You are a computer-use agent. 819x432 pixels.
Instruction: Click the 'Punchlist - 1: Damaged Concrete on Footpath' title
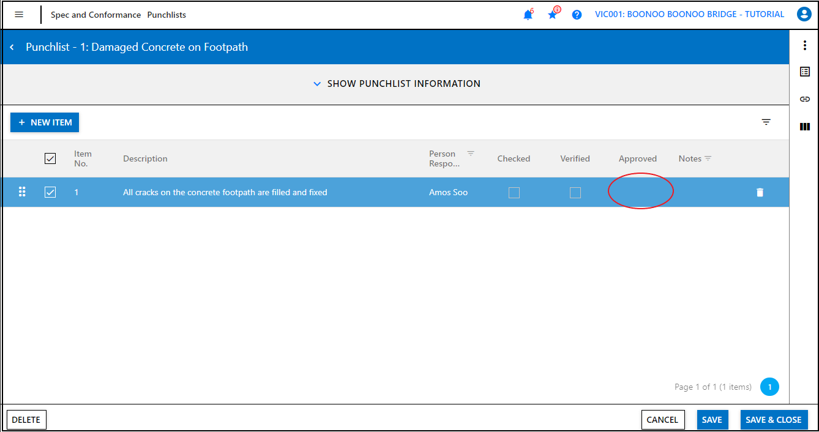coord(136,47)
